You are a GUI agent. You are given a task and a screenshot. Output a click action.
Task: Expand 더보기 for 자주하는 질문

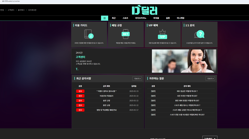[x=210, y=79]
